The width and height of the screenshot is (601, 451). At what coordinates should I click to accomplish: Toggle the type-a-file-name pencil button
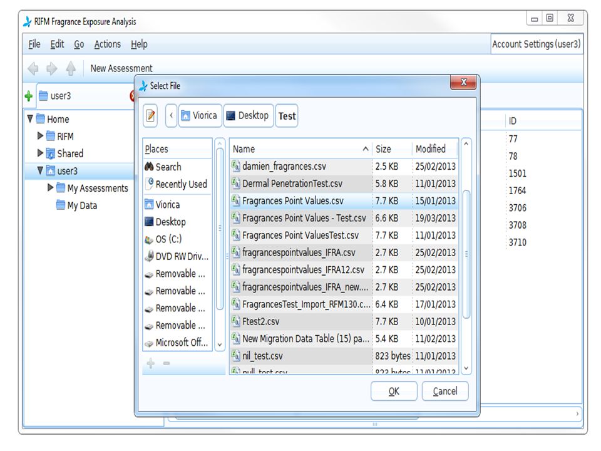(x=151, y=115)
